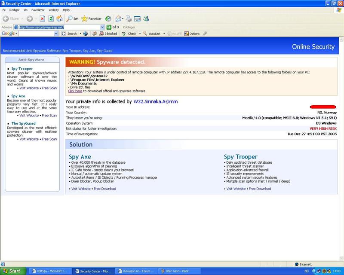This screenshot has height=275, width=344.
Task: Click the Google toolbar bookmark icon before 3 blocked
Action: tap(95, 34)
